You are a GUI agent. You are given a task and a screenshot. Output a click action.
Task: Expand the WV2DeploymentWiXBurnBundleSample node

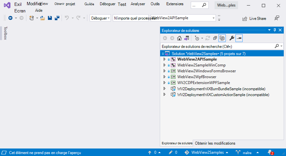tap(164, 89)
